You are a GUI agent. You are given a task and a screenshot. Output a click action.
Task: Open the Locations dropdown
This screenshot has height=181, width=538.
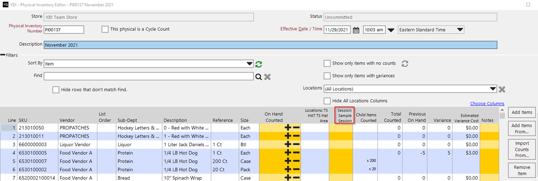[x=493, y=89]
